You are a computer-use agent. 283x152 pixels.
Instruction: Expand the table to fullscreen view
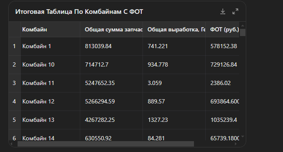point(235,12)
